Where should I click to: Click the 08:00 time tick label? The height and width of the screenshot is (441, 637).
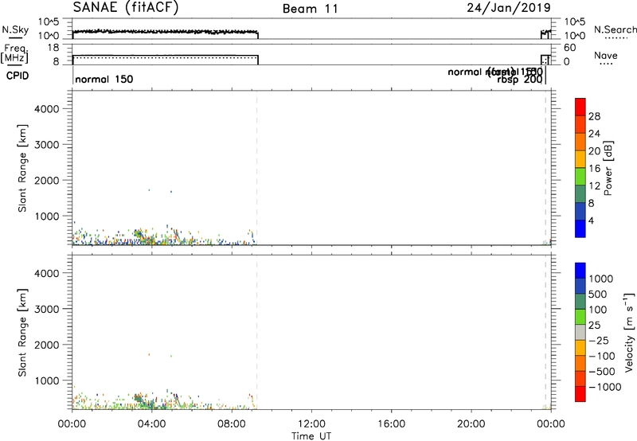click(x=232, y=424)
